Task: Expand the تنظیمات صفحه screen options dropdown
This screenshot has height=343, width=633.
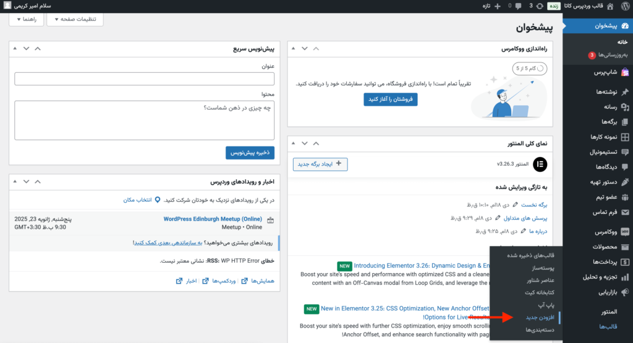Action: tap(75, 19)
